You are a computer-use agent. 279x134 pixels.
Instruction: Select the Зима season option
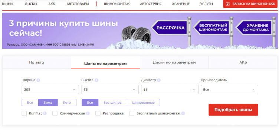pos(48,103)
